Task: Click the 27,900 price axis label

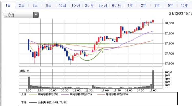Action: point(169,33)
